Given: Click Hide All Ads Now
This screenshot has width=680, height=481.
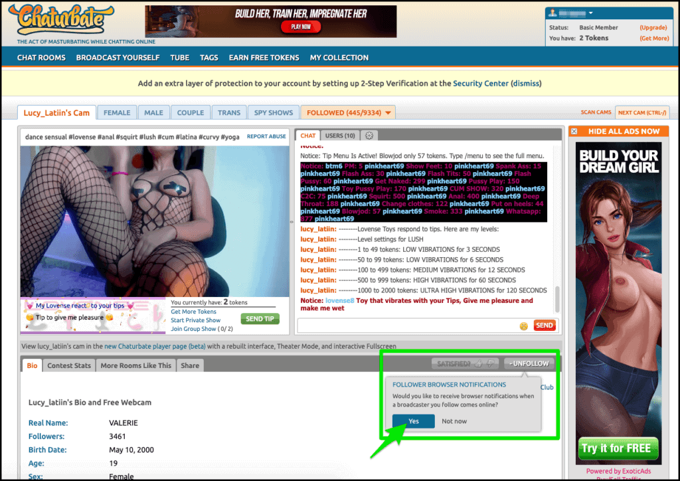Looking at the screenshot, I should coord(624,132).
